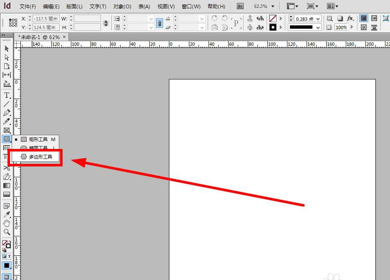Choose 矩形工具 from the flyout
Image resolution: width=390 pixels, height=280 pixels.
tap(38, 139)
